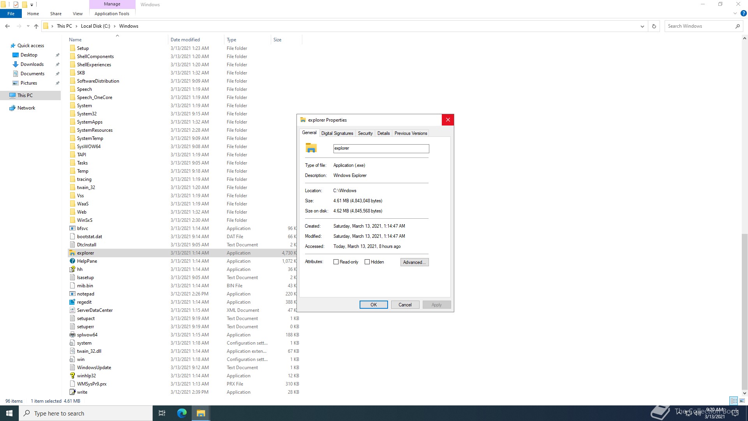
Task: Click OK in explorer Properties
Action: [374, 305]
